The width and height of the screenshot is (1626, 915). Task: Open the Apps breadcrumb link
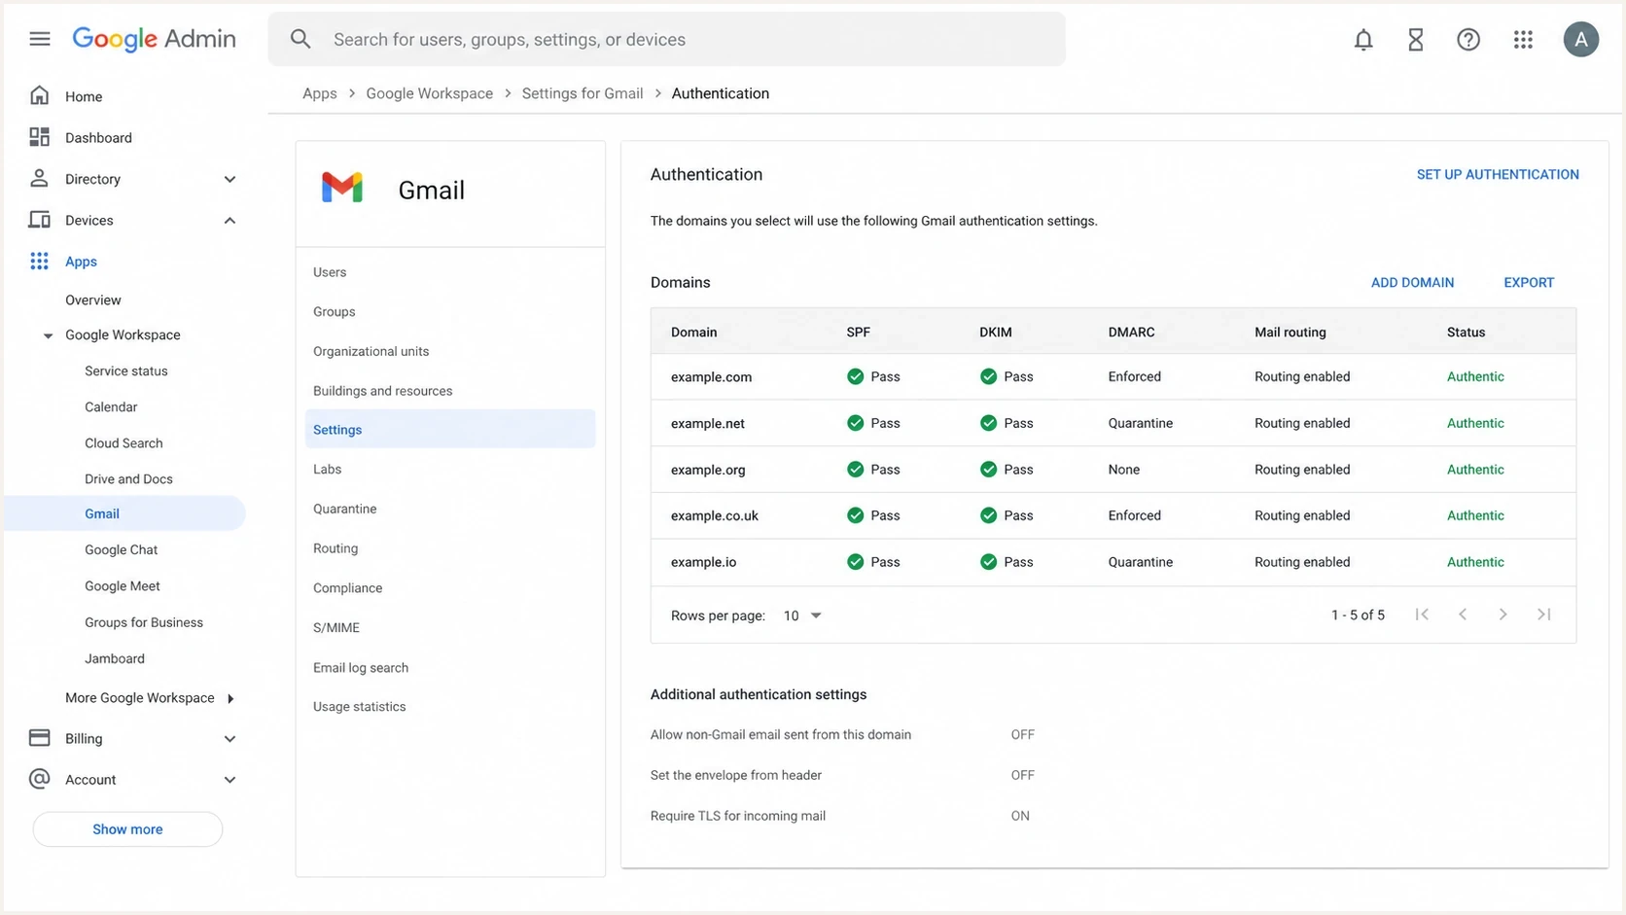(x=320, y=93)
